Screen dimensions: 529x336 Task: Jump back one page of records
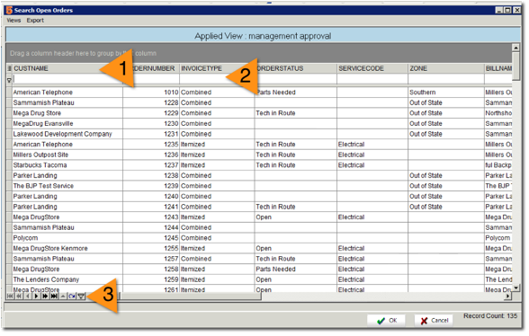[19, 296]
